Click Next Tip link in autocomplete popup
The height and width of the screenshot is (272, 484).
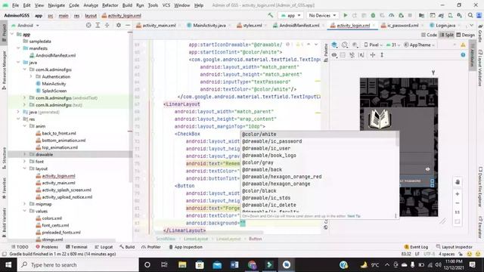354,216
